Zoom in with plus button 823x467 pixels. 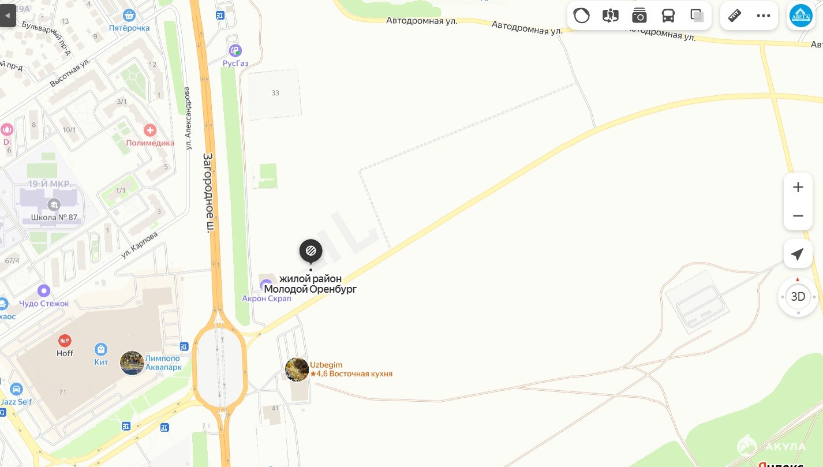point(798,187)
